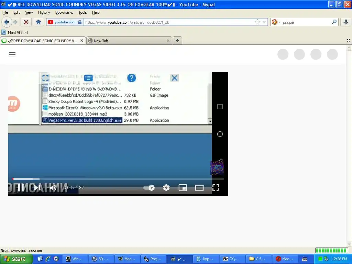Switch to theater mode

point(199,188)
